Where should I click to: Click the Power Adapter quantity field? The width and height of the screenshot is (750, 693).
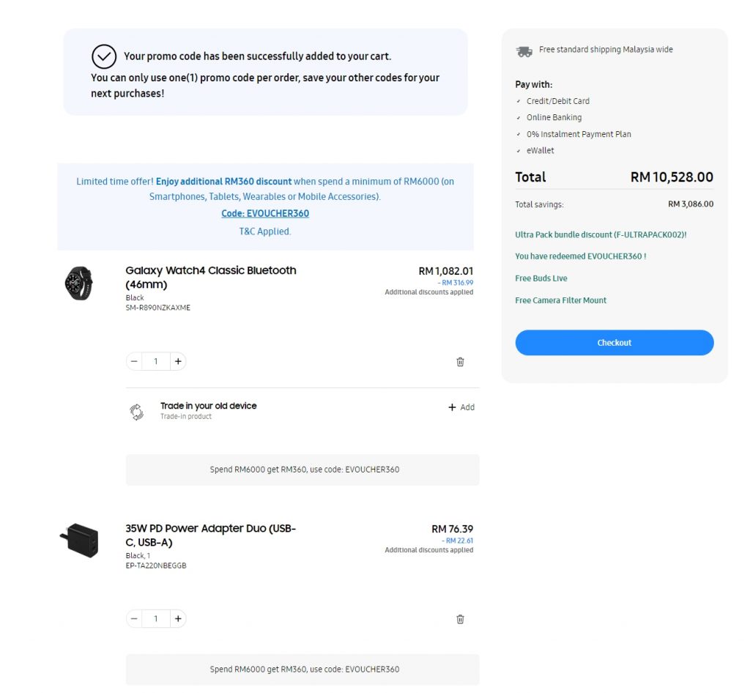155,619
